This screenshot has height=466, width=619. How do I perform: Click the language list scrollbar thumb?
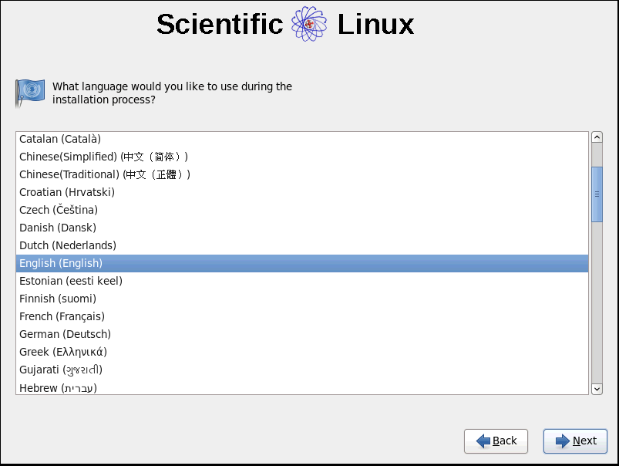597,194
